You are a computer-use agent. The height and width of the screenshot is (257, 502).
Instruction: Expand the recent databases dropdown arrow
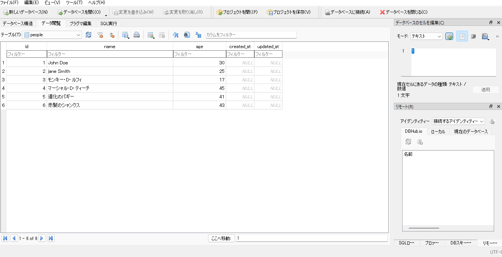coord(106,16)
